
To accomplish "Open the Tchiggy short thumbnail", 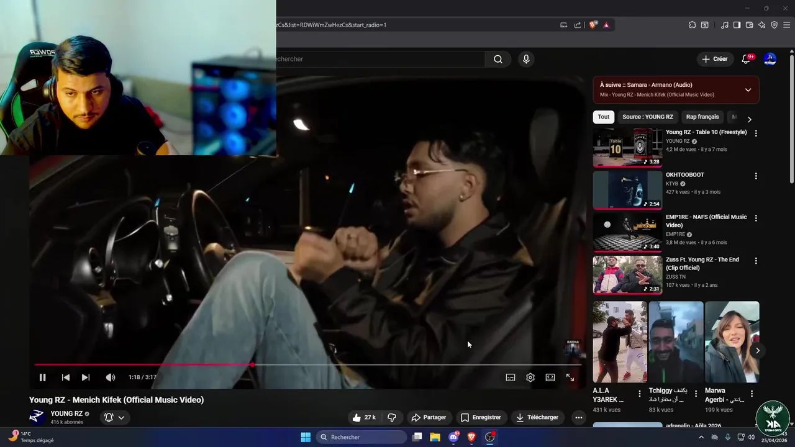I will [x=676, y=342].
